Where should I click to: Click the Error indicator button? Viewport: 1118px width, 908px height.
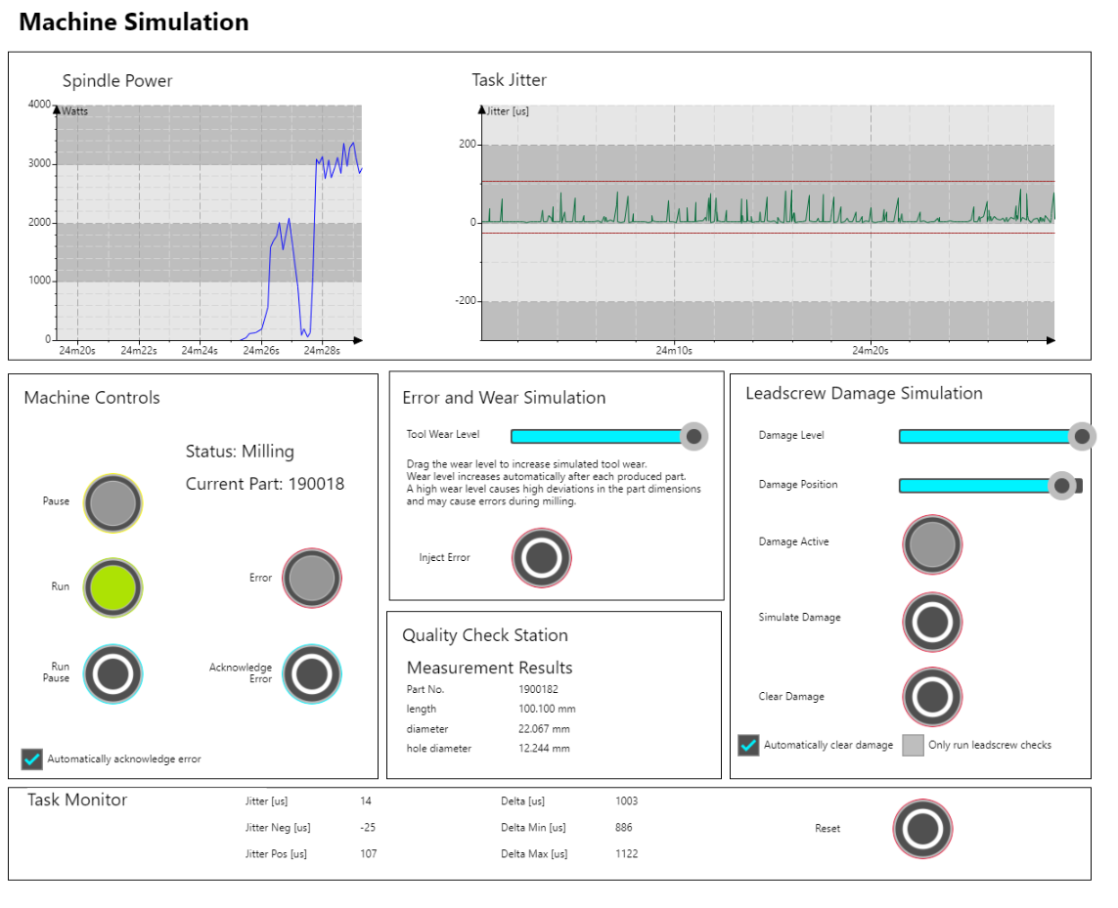[312, 579]
